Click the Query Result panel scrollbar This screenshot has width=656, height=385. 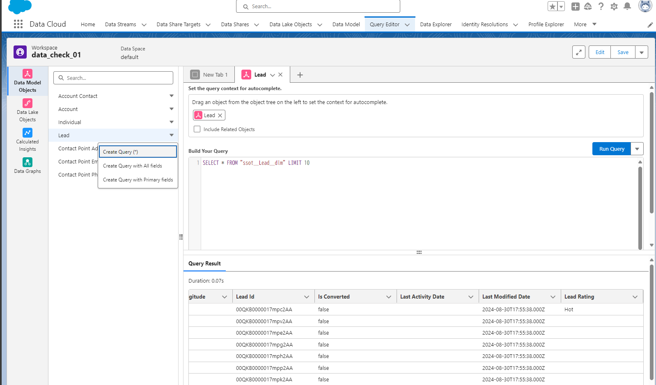pyautogui.click(x=651, y=322)
